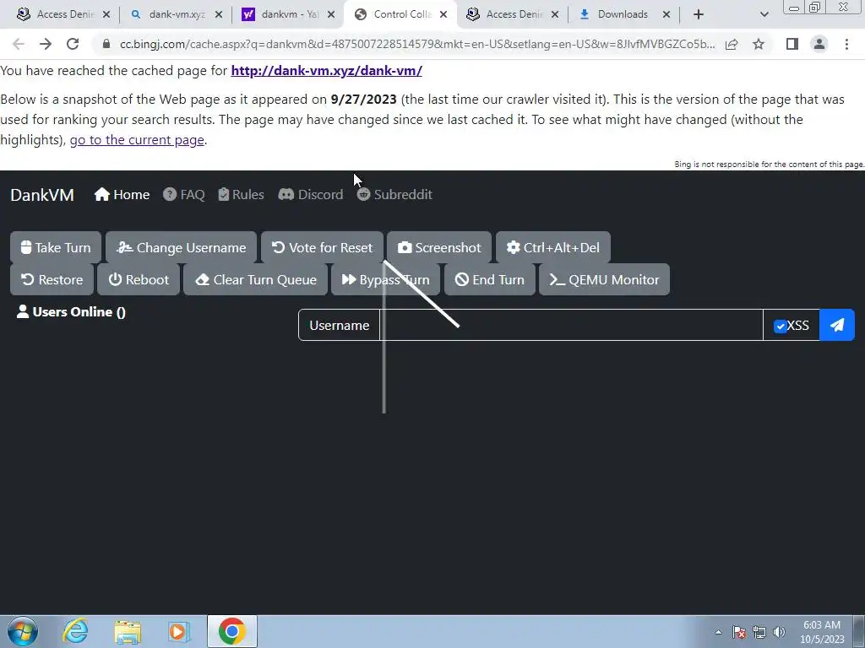Click the Username chat label

[340, 325]
